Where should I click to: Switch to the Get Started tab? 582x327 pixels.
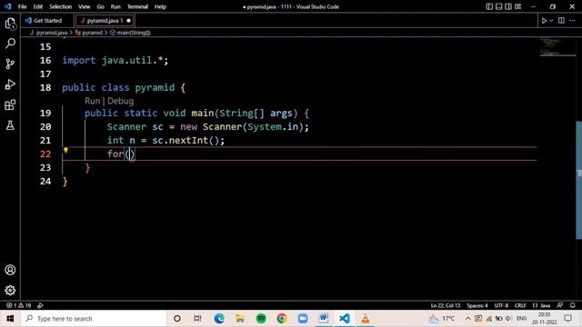click(47, 21)
